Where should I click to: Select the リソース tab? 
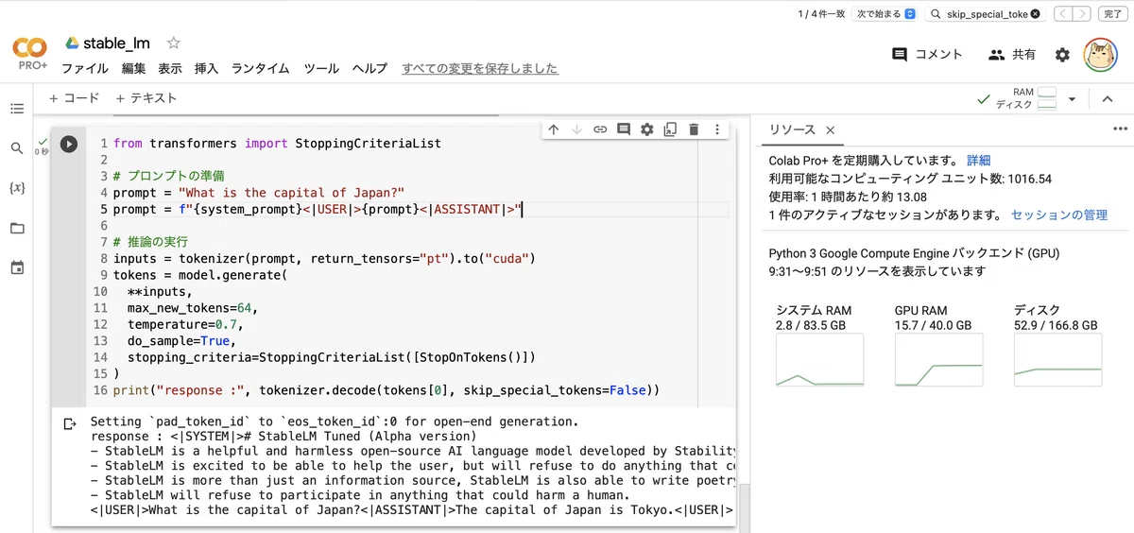click(x=792, y=130)
